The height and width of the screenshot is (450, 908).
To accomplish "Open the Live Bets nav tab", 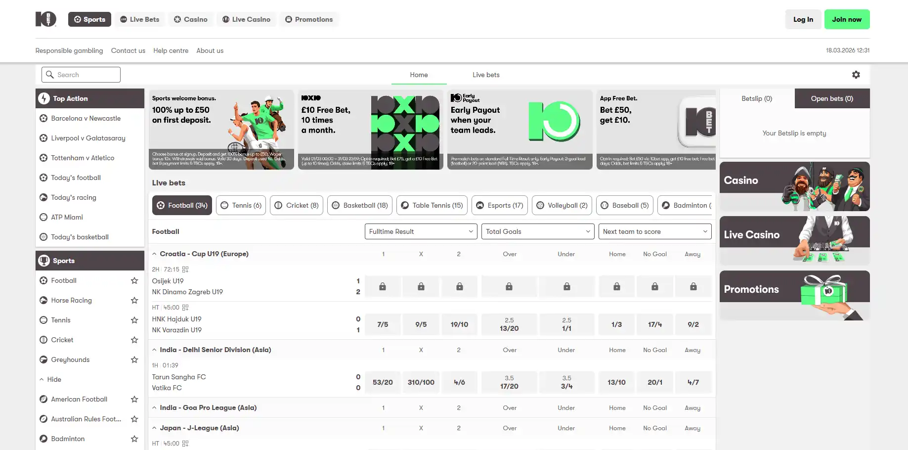I will pos(140,19).
